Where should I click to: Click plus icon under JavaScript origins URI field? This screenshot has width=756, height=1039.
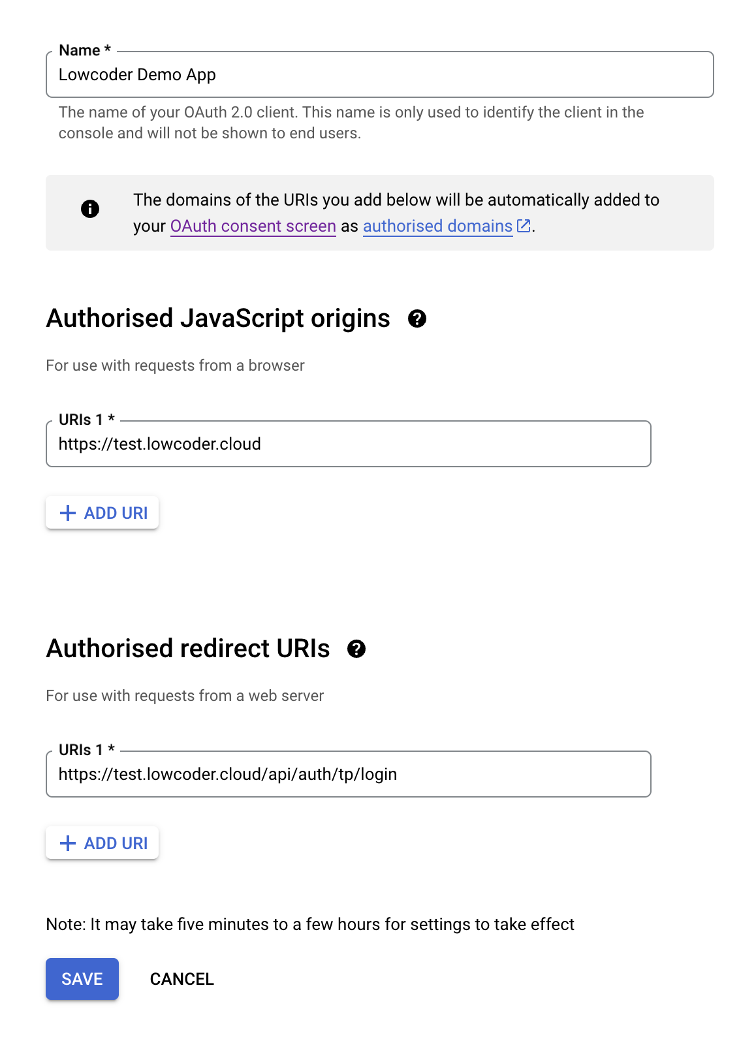[x=68, y=513]
